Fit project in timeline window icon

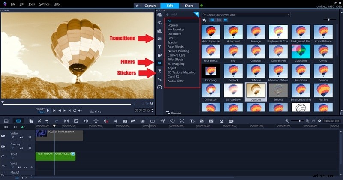313,121
